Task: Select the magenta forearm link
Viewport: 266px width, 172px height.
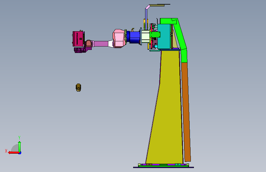Action: [101, 43]
